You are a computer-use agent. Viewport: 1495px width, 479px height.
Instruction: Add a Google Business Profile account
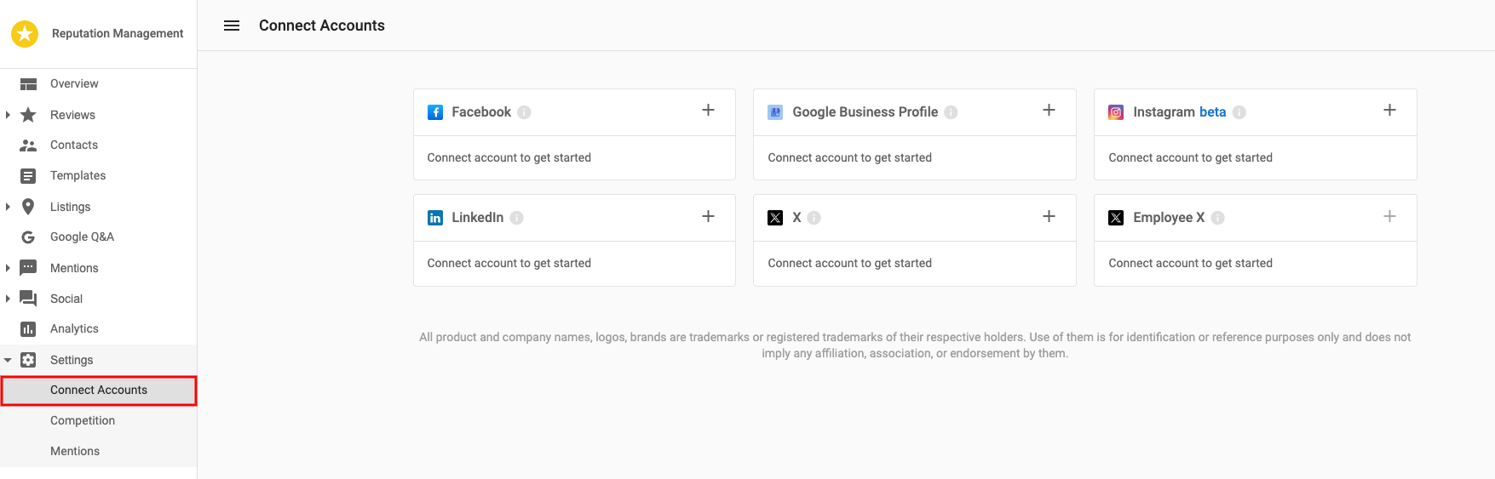(1049, 111)
